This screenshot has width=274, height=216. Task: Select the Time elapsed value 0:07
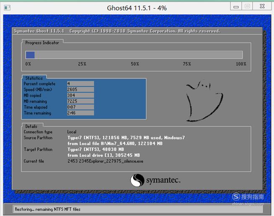pos(80,107)
